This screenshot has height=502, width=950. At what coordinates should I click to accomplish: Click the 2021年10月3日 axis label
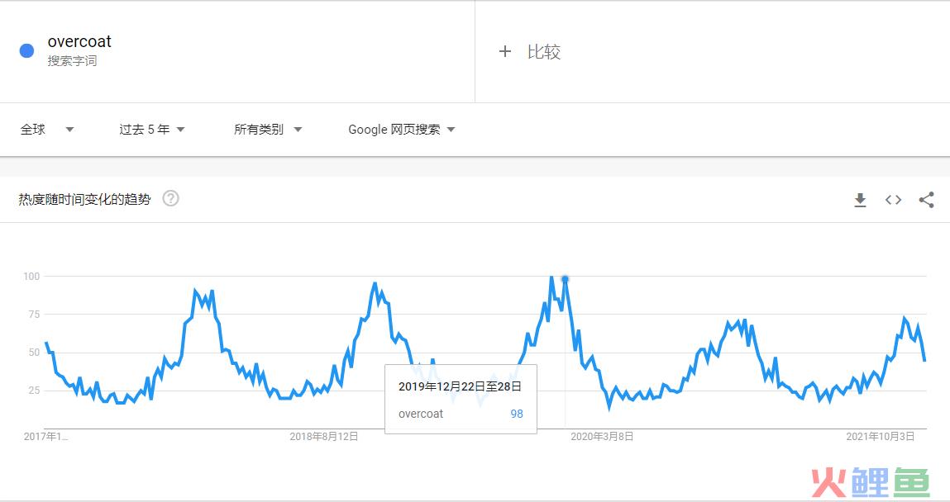click(x=880, y=436)
